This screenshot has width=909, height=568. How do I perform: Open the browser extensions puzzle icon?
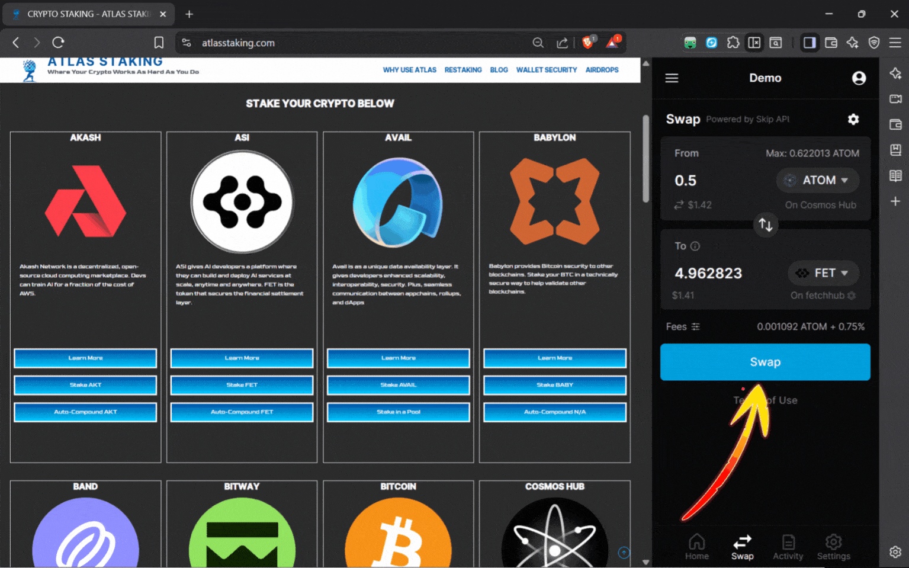[733, 42]
